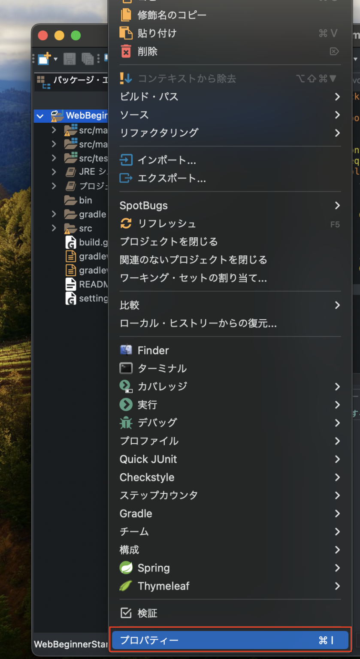Click the green Run arrow icon
The width and height of the screenshot is (360, 659).
125,405
